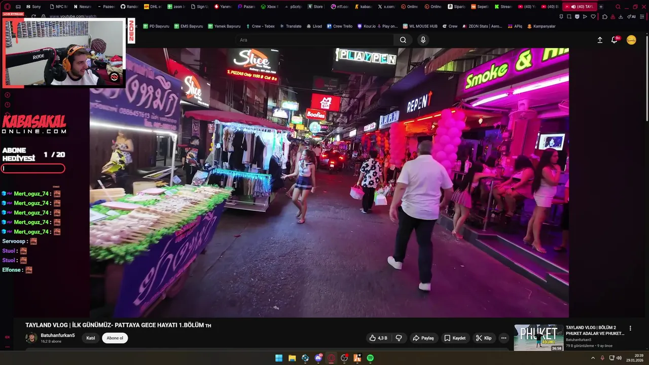Open Windows Start menu
Image resolution: width=649 pixels, height=365 pixels.
279,358
